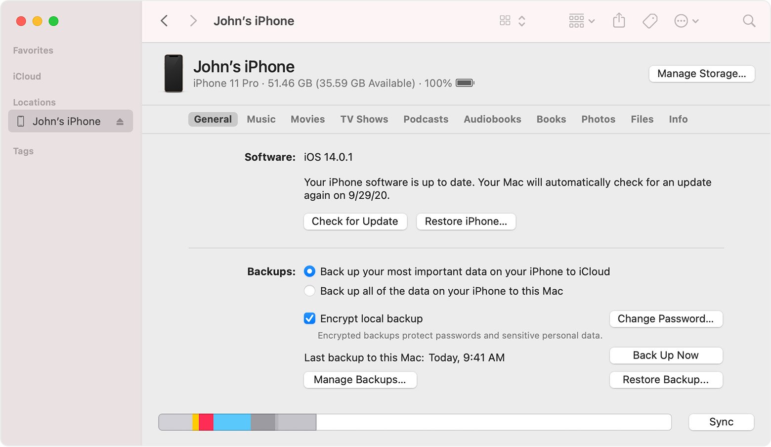
Task: Go forward with the right chevron
Action: [x=193, y=21]
